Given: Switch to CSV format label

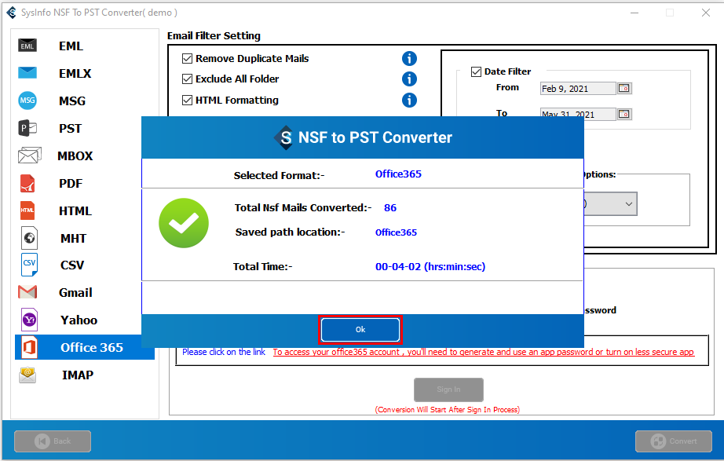Looking at the screenshot, I should coord(72,265).
